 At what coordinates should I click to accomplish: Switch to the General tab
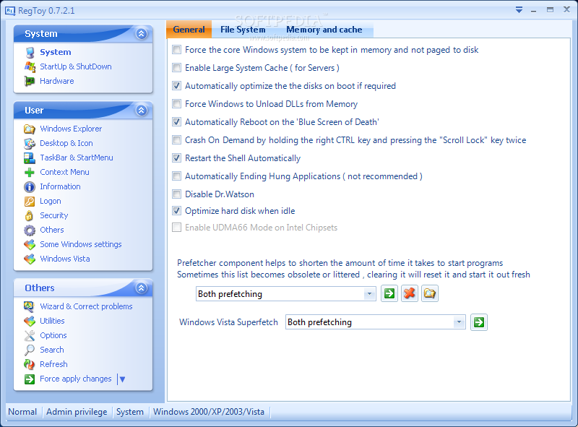tap(189, 30)
